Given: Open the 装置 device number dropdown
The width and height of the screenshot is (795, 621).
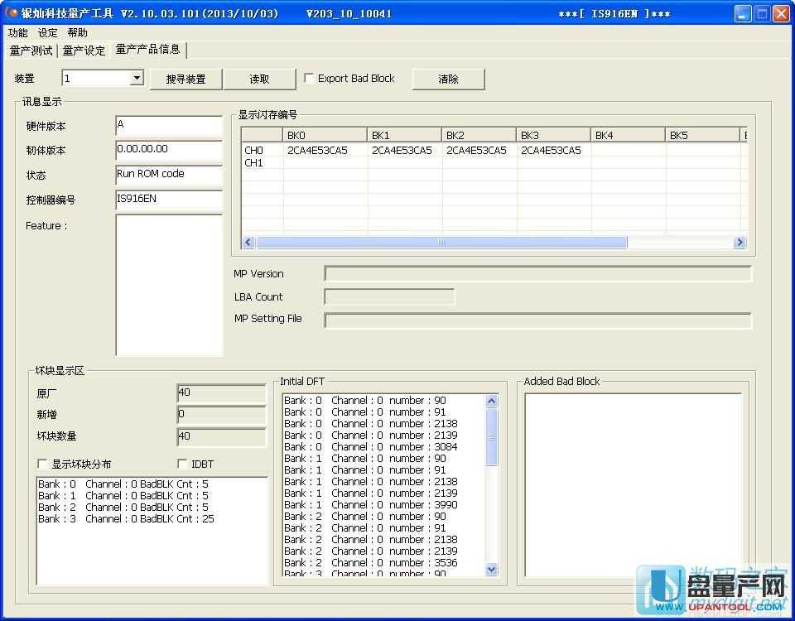Looking at the screenshot, I should click(137, 79).
